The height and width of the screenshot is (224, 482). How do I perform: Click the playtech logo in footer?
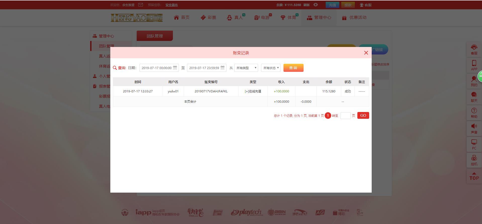[247, 212]
